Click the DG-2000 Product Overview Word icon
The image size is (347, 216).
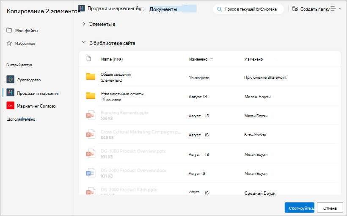click(91, 173)
